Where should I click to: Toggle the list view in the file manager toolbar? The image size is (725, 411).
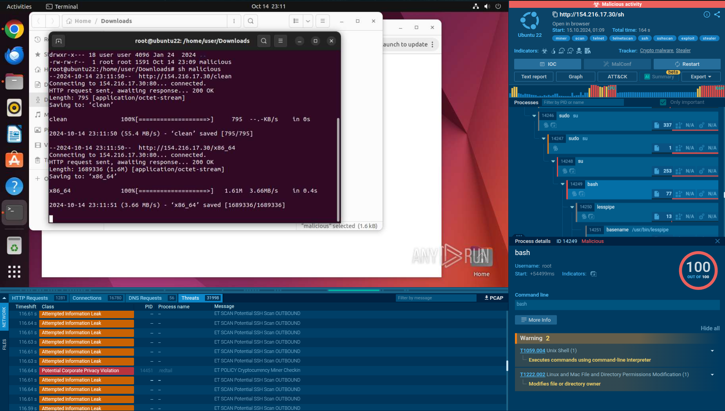[x=296, y=21]
